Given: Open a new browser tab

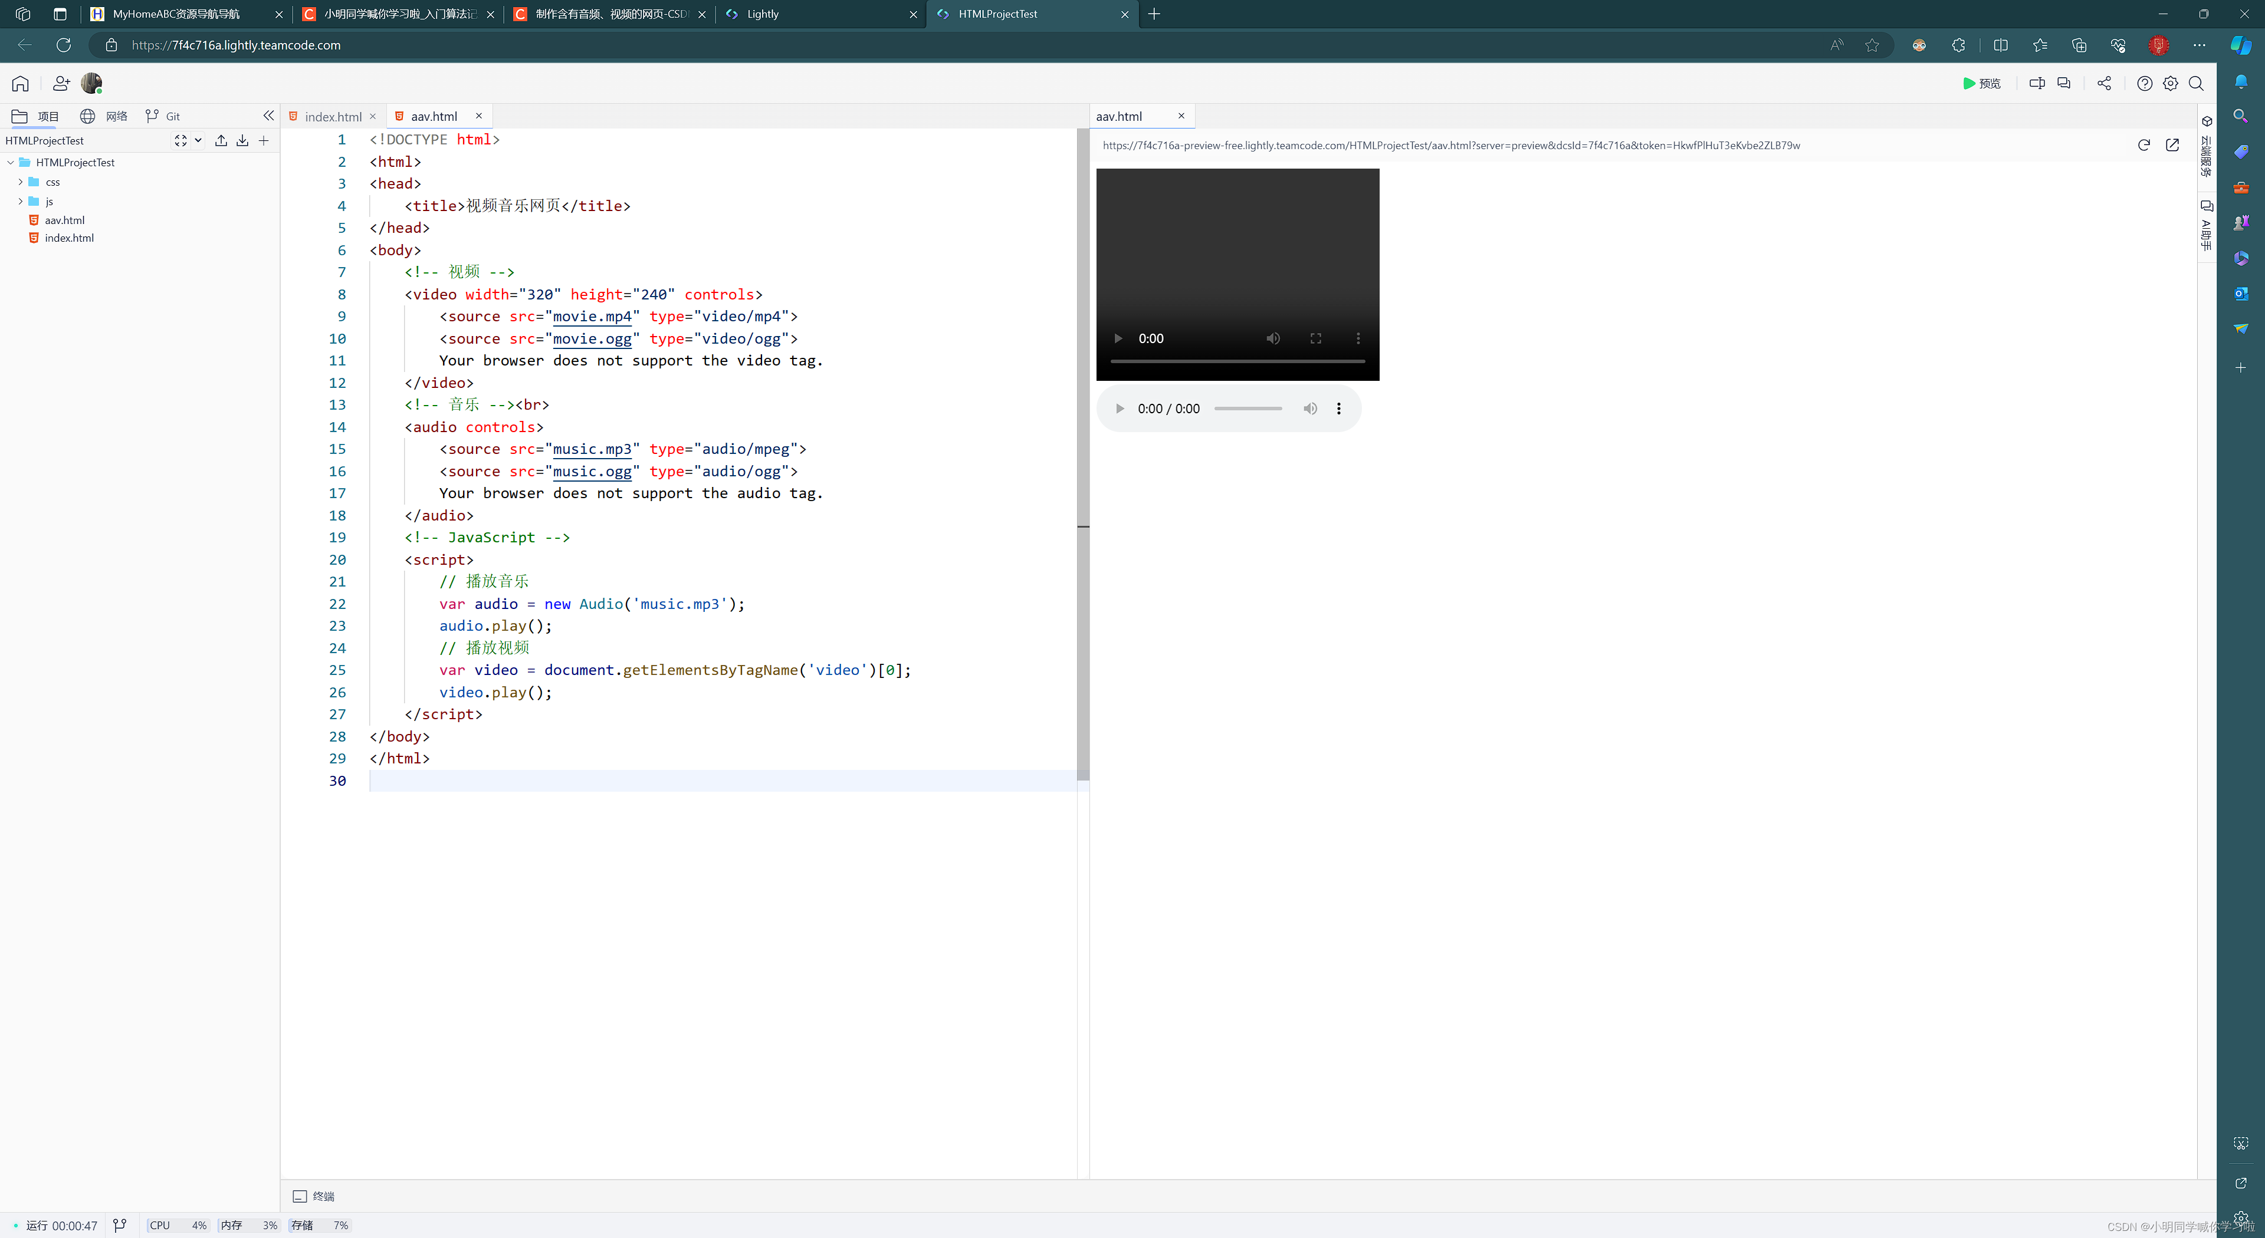Looking at the screenshot, I should click(1154, 14).
